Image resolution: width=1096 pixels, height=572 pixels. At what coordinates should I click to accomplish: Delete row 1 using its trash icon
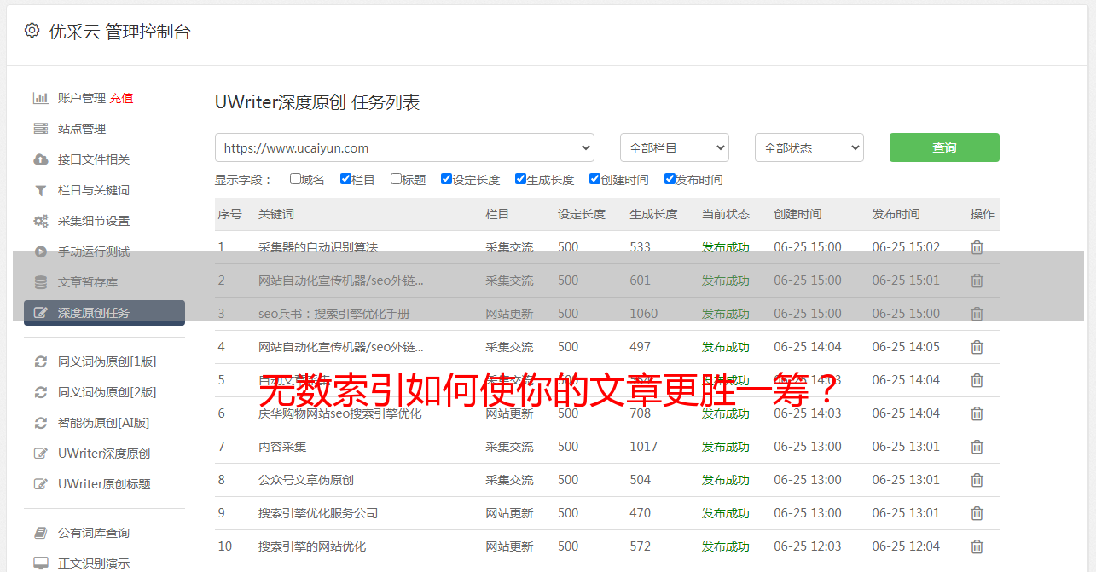pos(977,247)
